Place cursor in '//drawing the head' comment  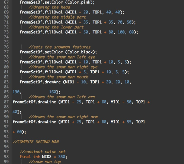[49, 7]
